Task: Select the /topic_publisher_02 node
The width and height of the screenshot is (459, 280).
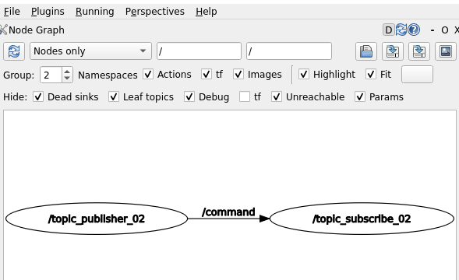Action: (x=97, y=219)
